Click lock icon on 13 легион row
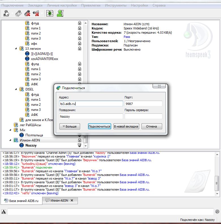Viewport: 221px width, 224px height. (x=80, y=48)
